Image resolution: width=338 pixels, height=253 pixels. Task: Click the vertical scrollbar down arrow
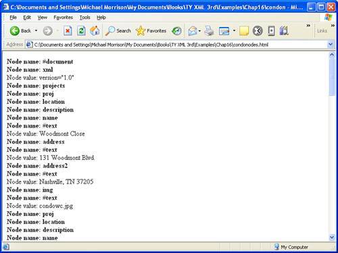coord(332,237)
